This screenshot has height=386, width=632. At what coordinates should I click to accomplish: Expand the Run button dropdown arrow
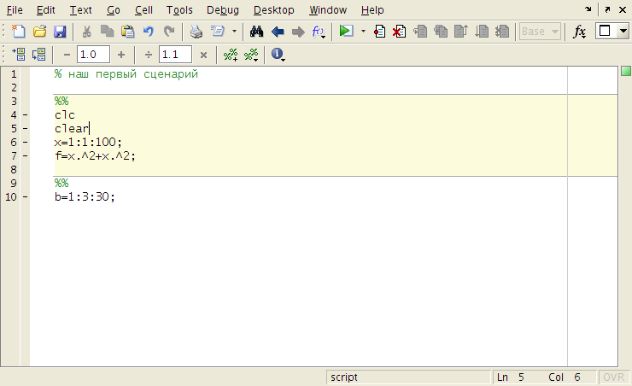coord(363,31)
